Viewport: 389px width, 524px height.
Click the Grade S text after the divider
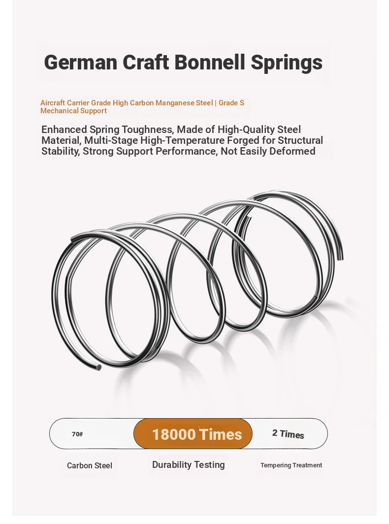point(231,103)
